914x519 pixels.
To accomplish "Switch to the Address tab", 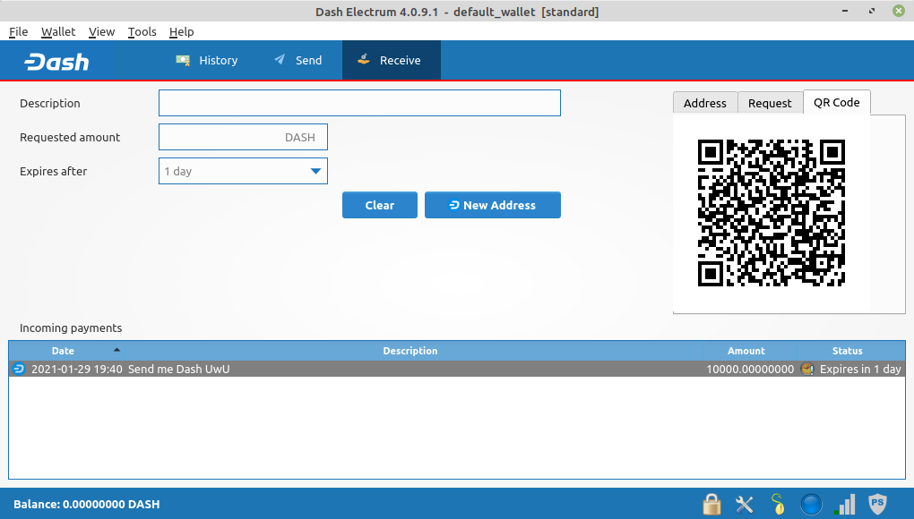I will click(x=705, y=103).
